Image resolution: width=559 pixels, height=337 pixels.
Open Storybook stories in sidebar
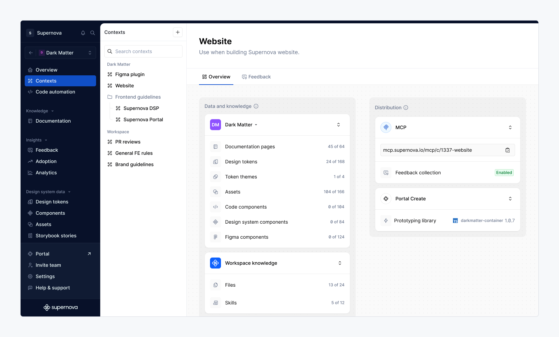pyautogui.click(x=60, y=236)
